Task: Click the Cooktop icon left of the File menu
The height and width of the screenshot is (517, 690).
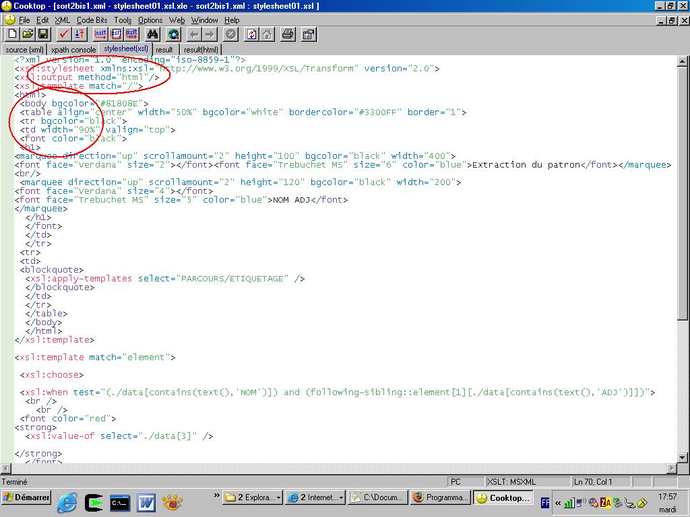Action: pyautogui.click(x=9, y=20)
